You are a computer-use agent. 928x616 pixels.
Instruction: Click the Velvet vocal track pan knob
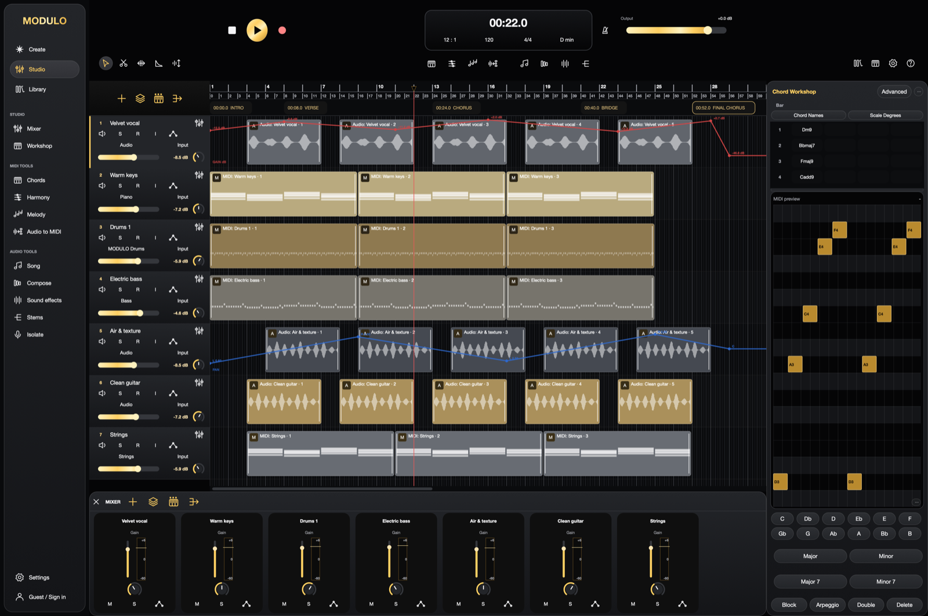point(198,157)
